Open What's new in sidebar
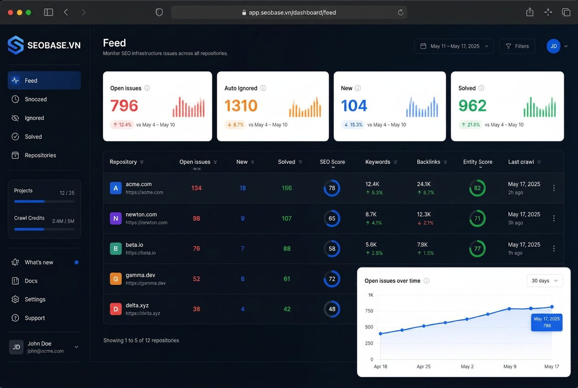578x388 pixels. (44, 262)
